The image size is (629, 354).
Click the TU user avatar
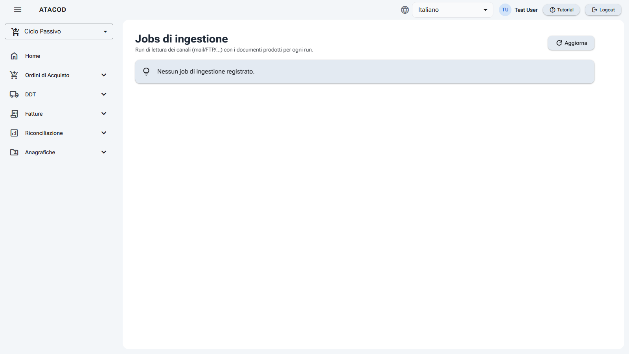[505, 10]
